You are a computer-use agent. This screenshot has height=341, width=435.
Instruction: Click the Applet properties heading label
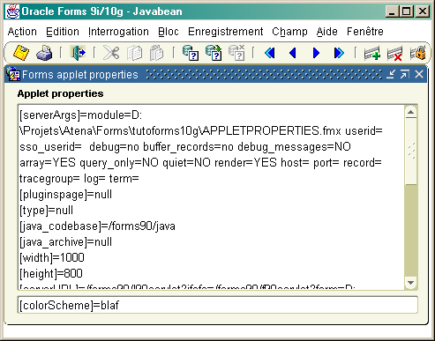[61, 93]
